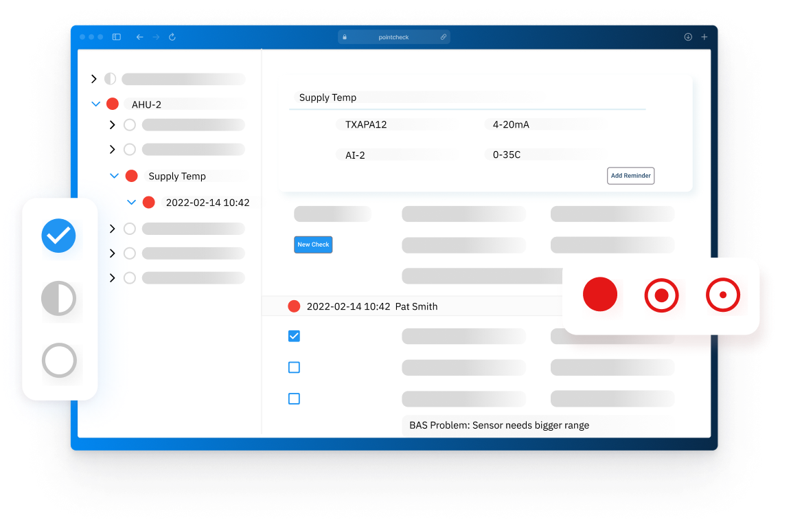Click the lock icon in address bar
Image resolution: width=791 pixels, height=522 pixels.
coord(345,37)
